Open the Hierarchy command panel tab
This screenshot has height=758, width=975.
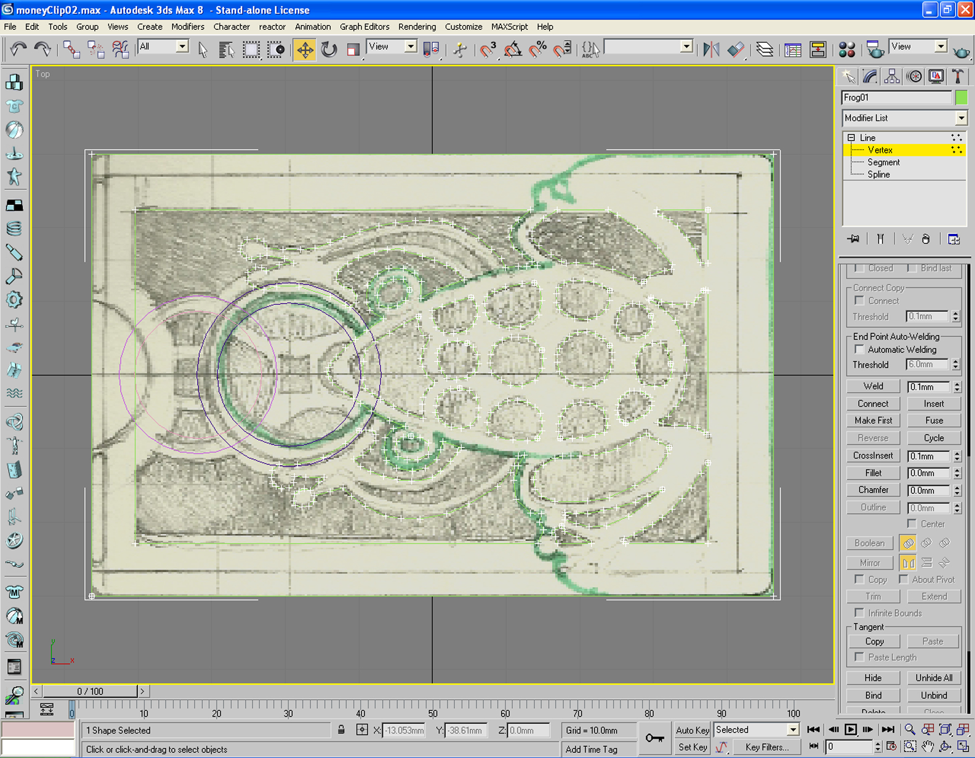(891, 76)
